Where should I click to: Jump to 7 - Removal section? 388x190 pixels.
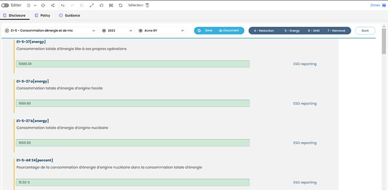point(336,30)
